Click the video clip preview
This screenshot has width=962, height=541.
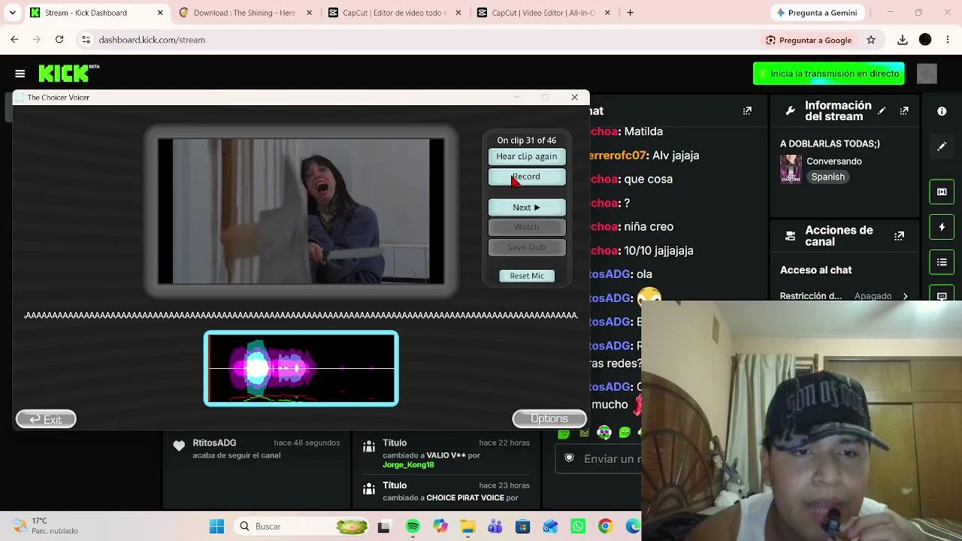coord(301,211)
